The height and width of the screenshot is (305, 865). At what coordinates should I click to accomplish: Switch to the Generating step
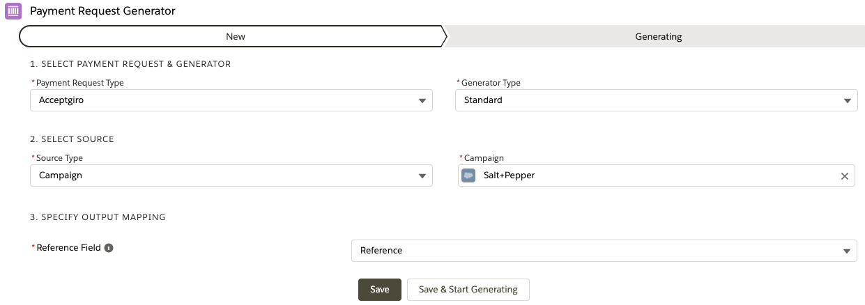click(658, 36)
